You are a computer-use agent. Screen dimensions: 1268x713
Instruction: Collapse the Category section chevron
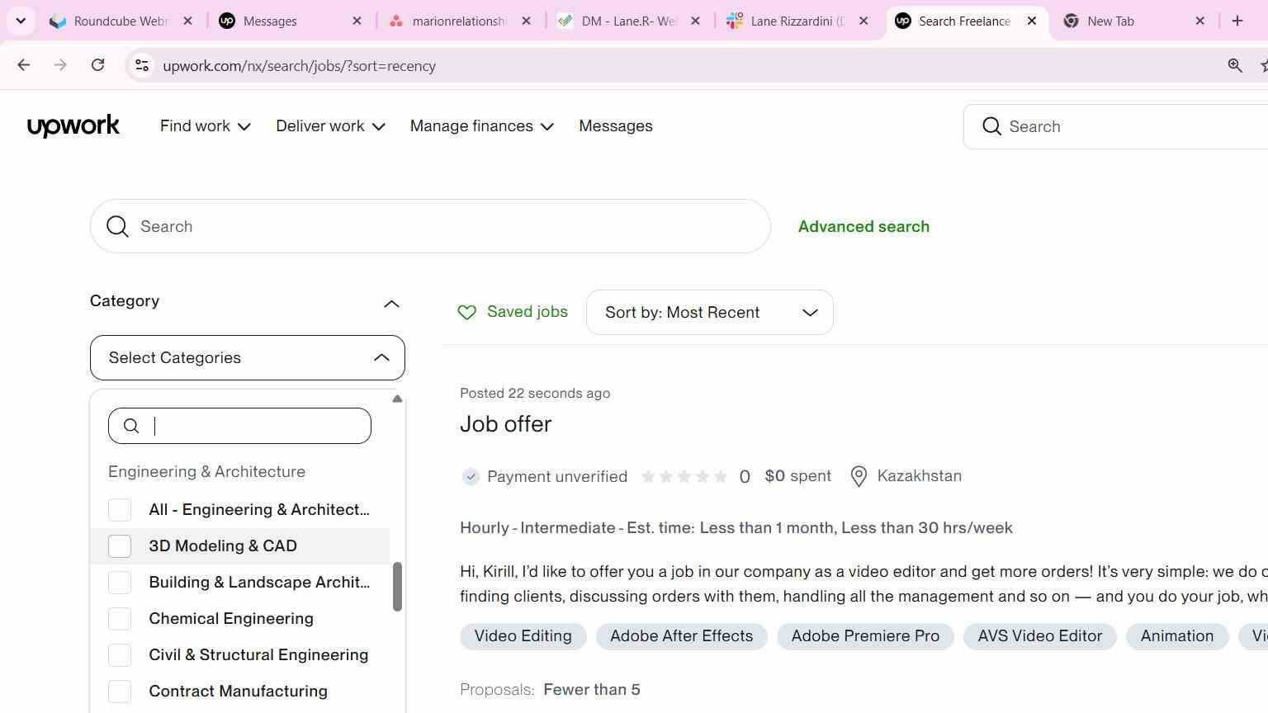pyautogui.click(x=391, y=304)
